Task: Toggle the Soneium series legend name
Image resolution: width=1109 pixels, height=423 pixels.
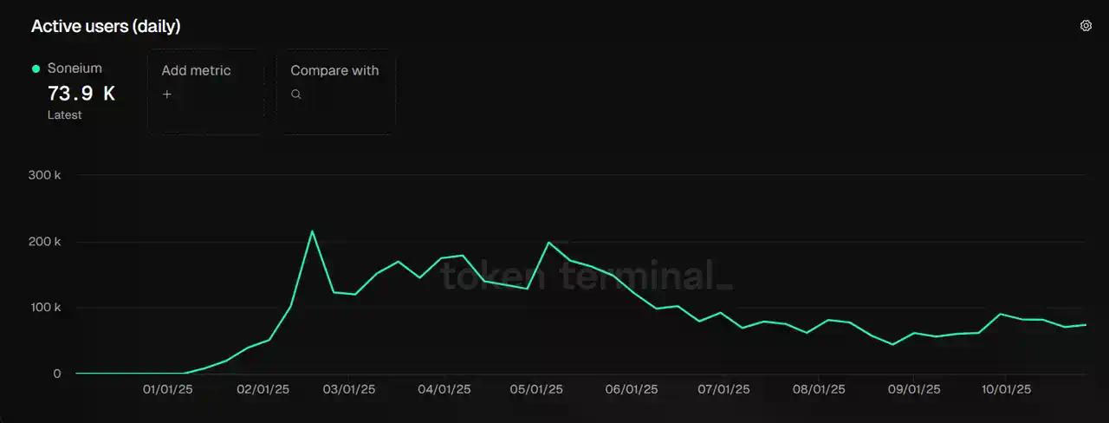Action: (x=75, y=68)
